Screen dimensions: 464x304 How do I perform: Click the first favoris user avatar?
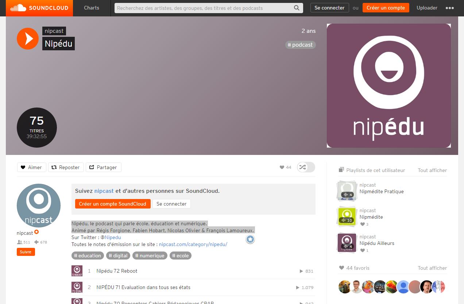[x=345, y=287]
